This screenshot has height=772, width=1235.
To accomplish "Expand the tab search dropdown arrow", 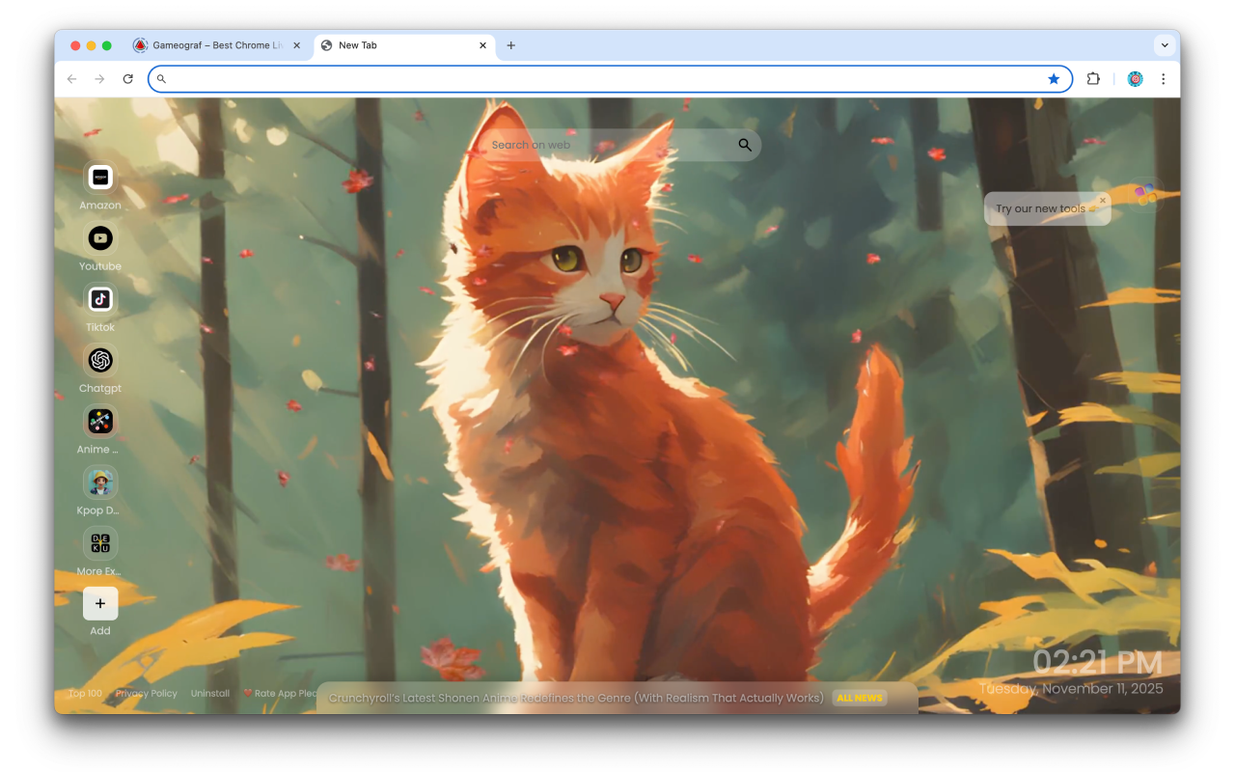I will [1165, 45].
